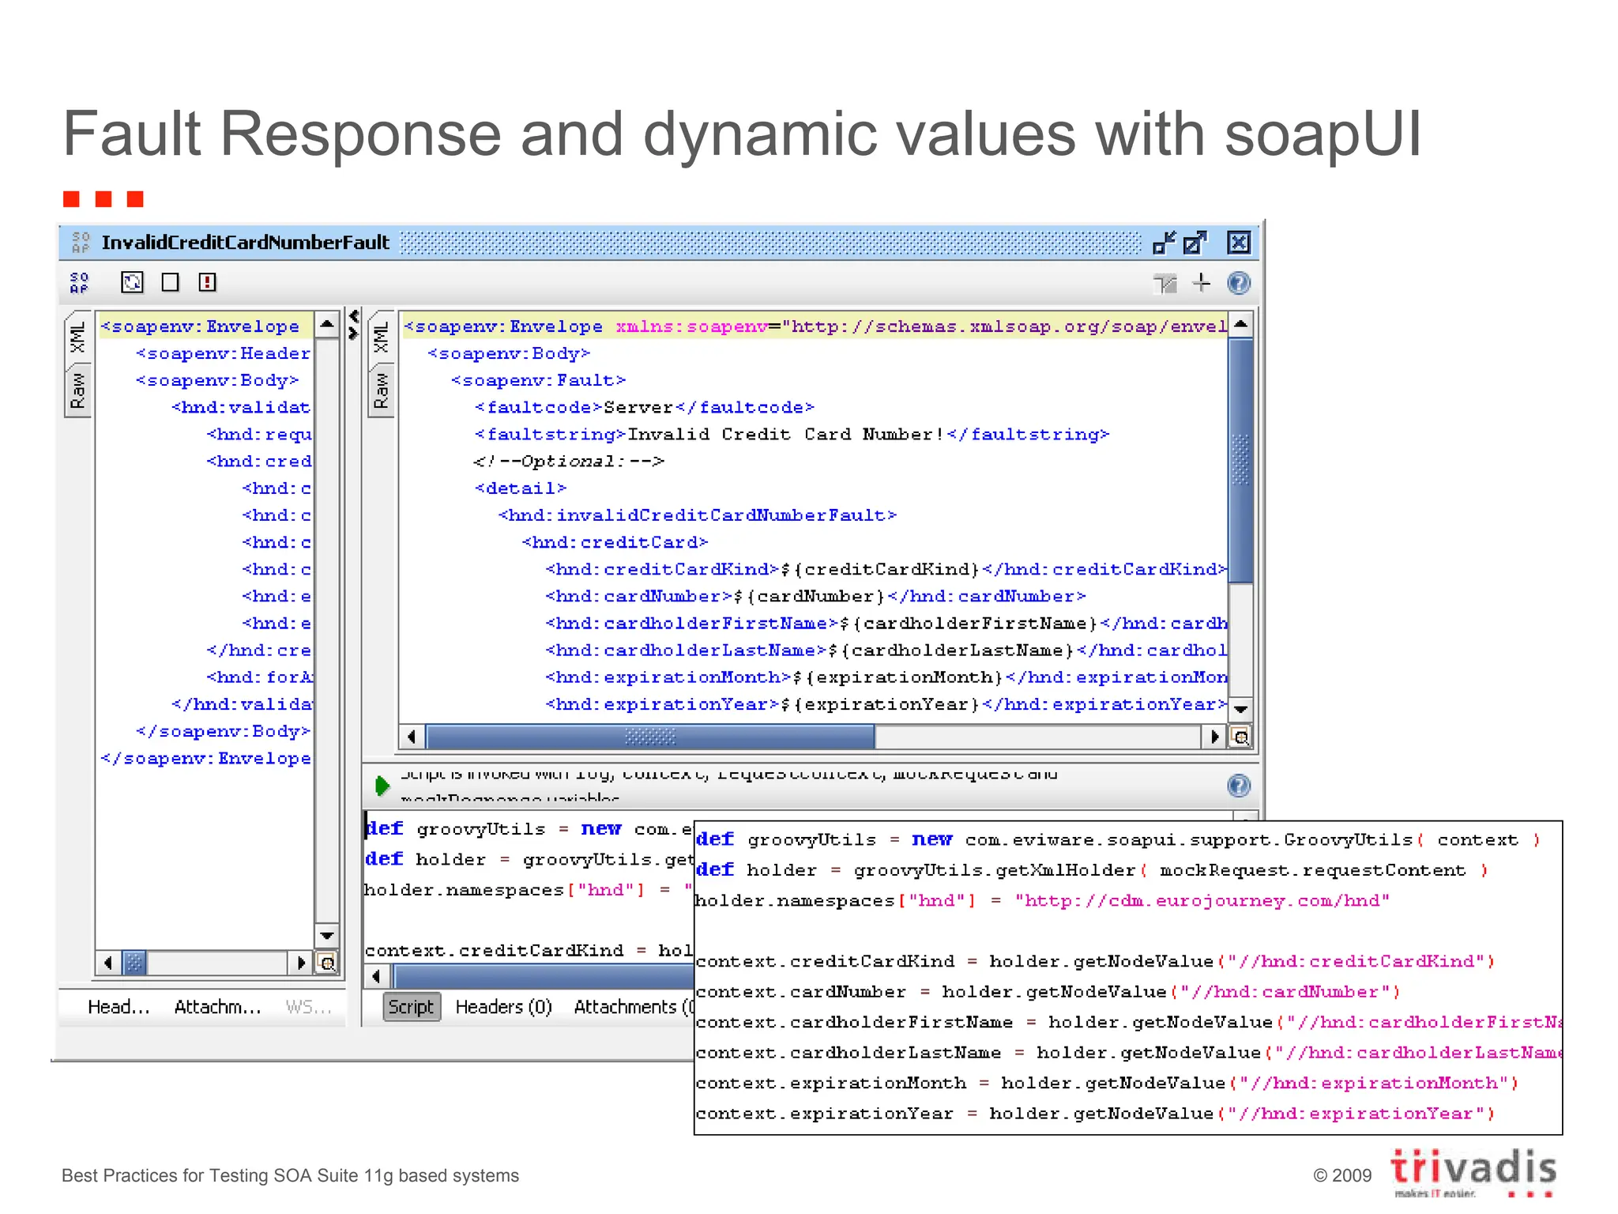Click context.cardNumber line in enlarged script
Viewport: 1618px width, 1214px height.
click(1048, 992)
